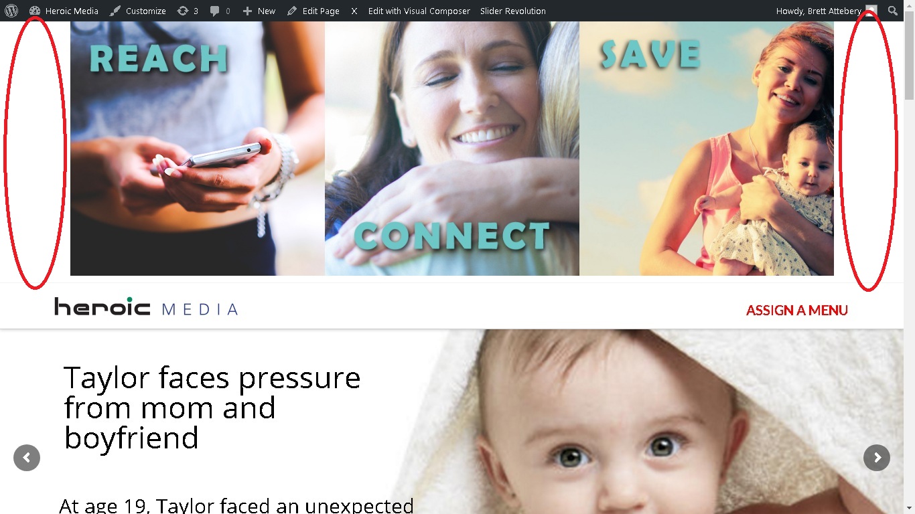Click the admin bar search magnifier icon
The image size is (915, 514).
coord(892,11)
